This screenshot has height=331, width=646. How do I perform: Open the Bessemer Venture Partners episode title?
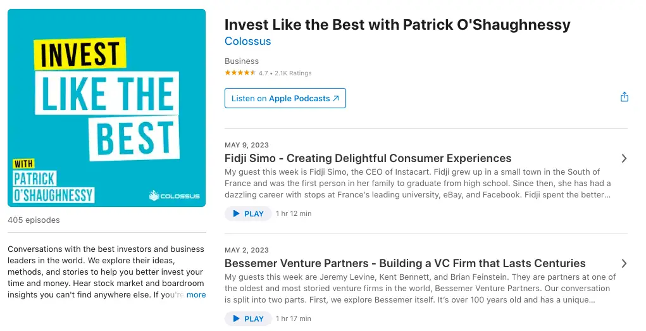click(x=405, y=263)
